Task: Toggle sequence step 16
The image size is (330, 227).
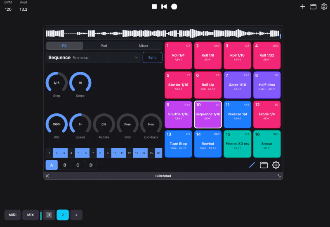Action: pyautogui.click(x=158, y=153)
